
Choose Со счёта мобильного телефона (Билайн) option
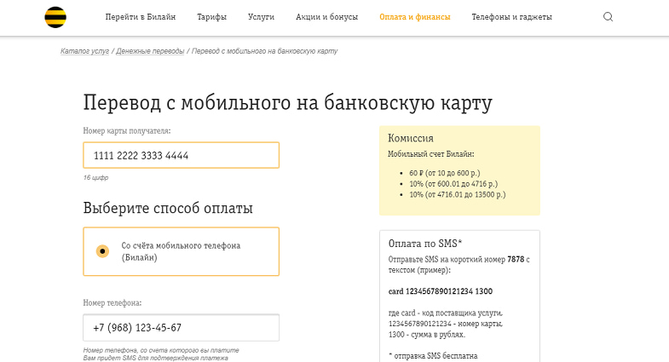[182, 251]
